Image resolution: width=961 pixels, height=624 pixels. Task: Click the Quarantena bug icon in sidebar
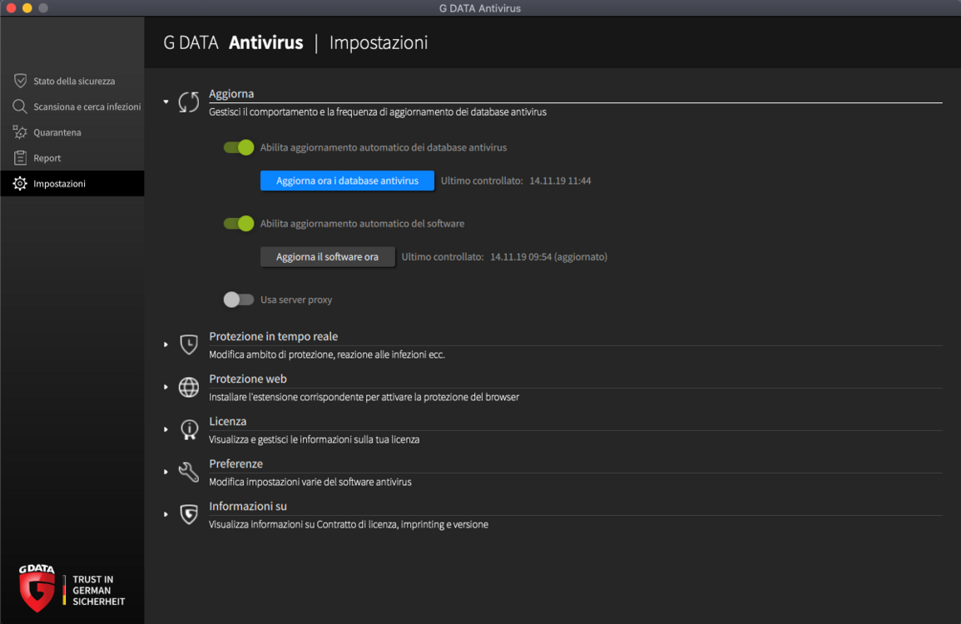click(20, 132)
